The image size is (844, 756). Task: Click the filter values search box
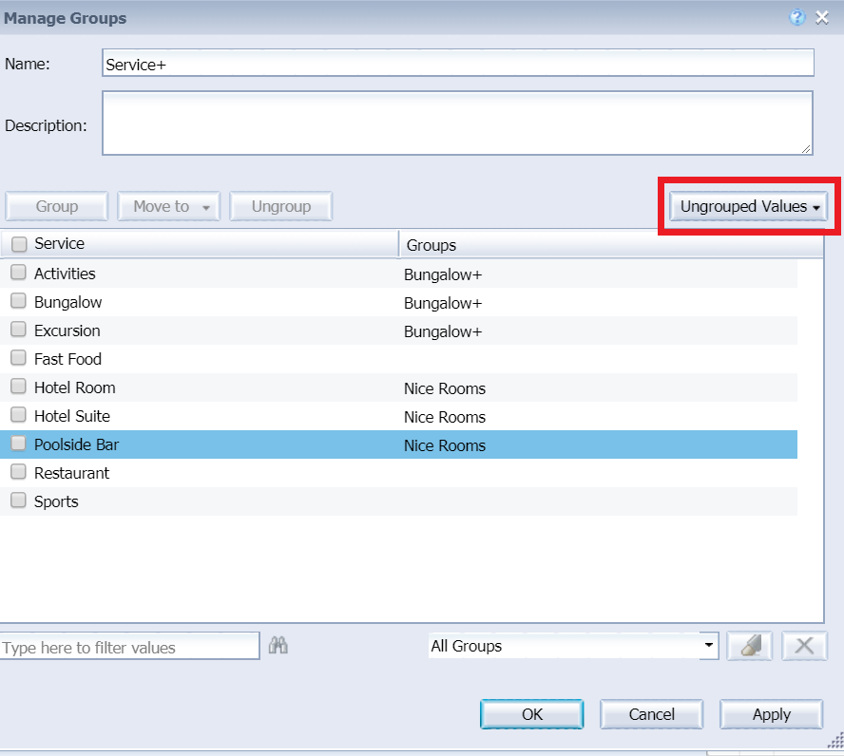[x=129, y=647]
